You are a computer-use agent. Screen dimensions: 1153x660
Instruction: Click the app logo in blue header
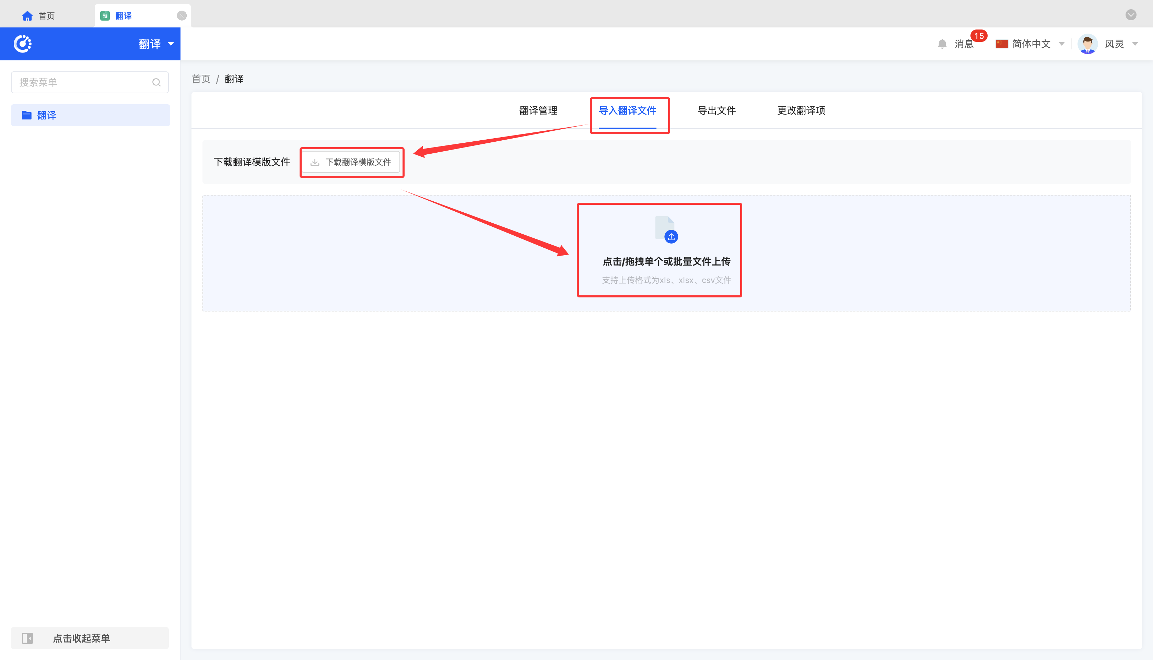[x=23, y=44]
